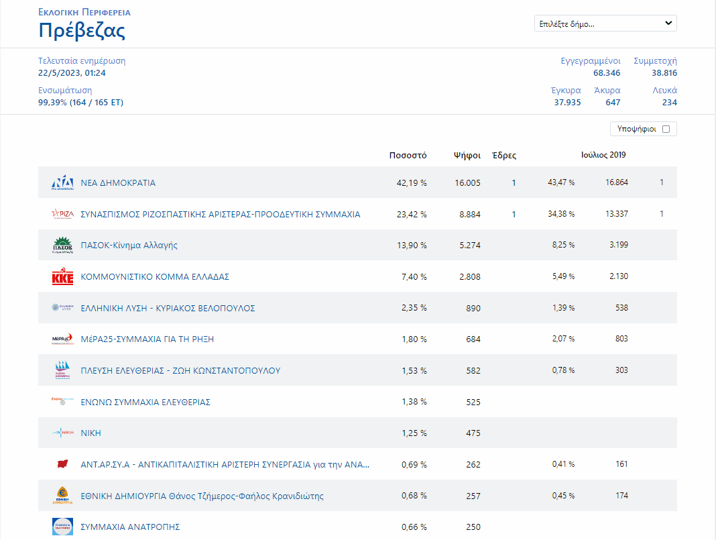716x540 pixels.
Task: Click the ΣΥΡΙΖΑ party logo
Action: [x=62, y=214]
